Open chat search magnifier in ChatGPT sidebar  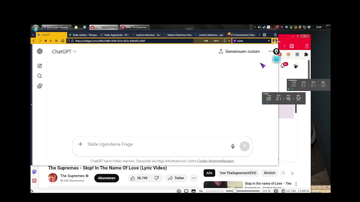click(x=40, y=76)
